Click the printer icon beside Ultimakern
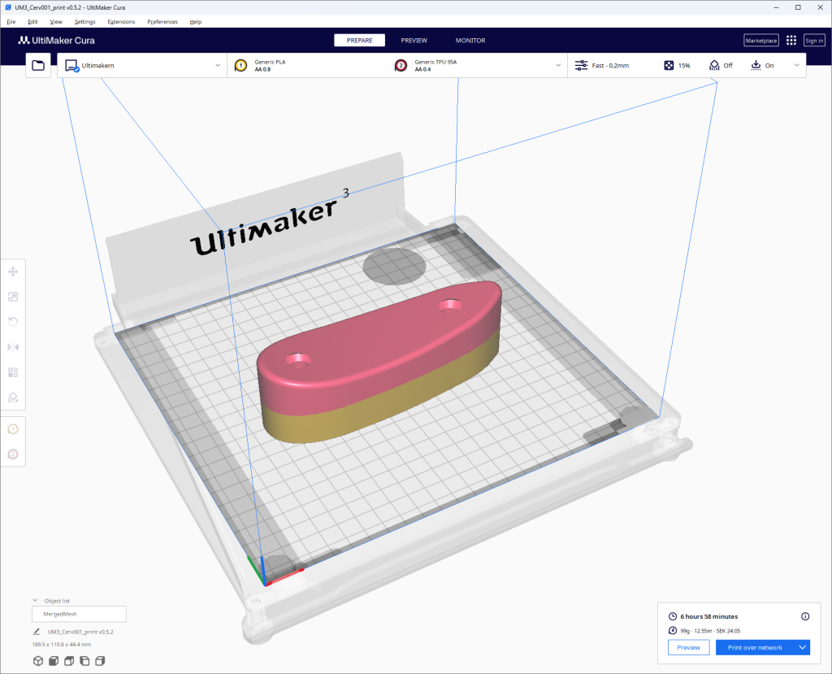This screenshot has height=674, width=832. pyautogui.click(x=71, y=65)
